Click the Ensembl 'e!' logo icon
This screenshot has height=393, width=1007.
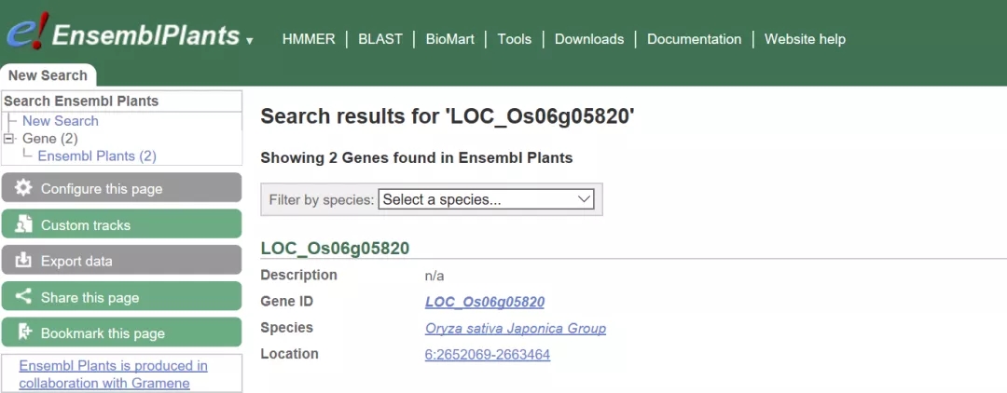(26, 33)
